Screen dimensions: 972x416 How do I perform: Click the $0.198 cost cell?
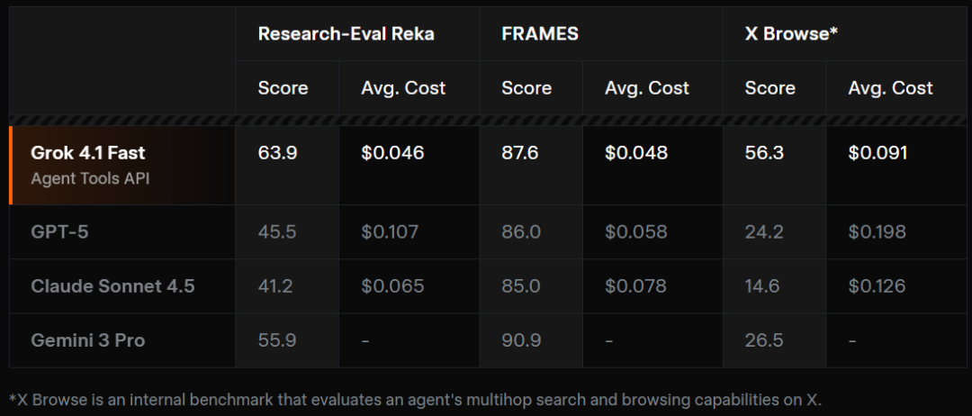[878, 231]
